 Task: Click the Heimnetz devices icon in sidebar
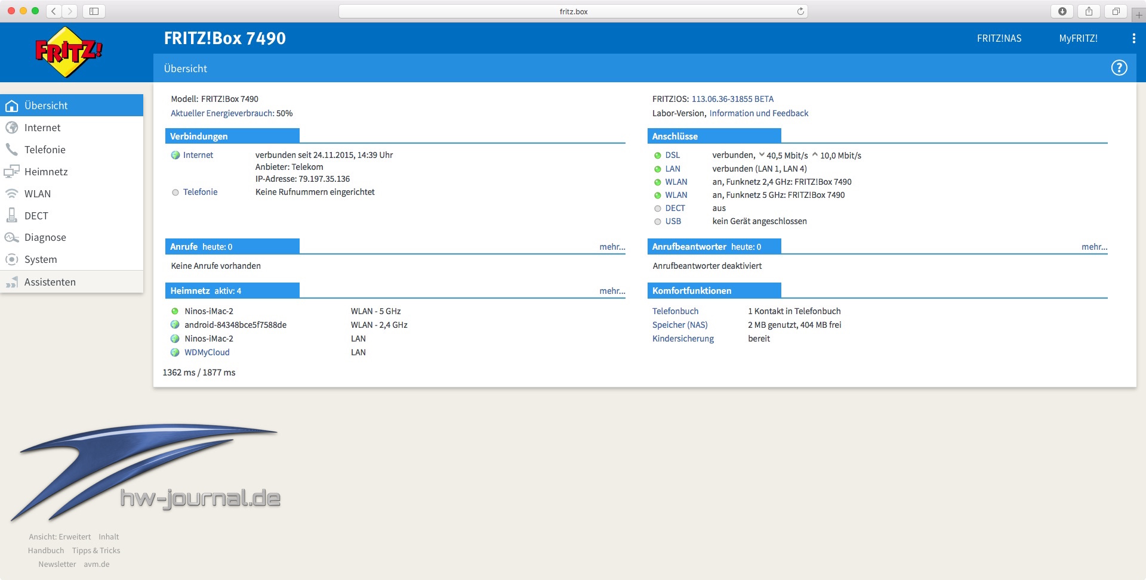(11, 172)
